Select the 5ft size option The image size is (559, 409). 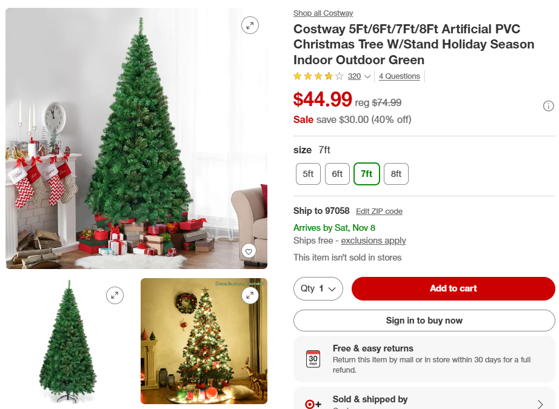(308, 174)
